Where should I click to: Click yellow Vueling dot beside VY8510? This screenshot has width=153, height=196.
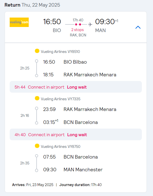click(37, 51)
